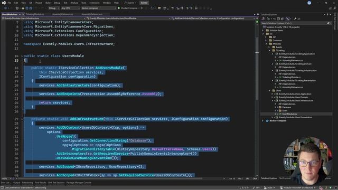Open the UsersModule type navigation dropdown
This screenshot has width=338, height=190.
[128, 18]
